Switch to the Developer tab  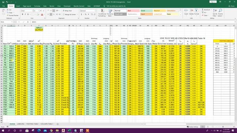[x=67, y=6]
